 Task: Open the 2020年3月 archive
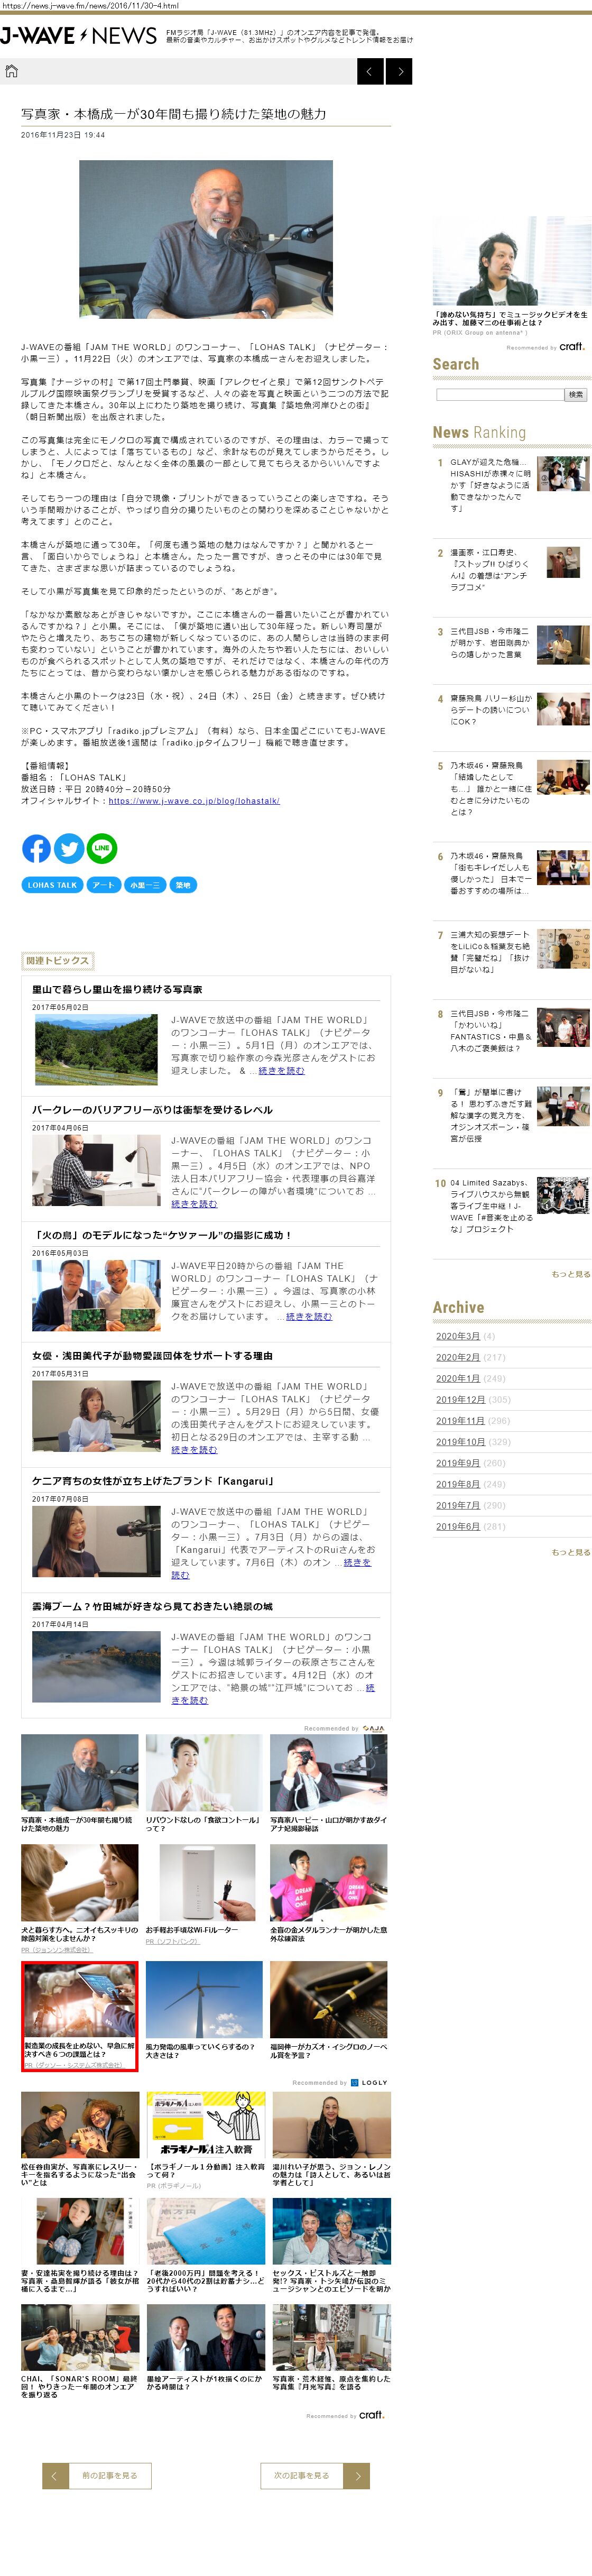(x=457, y=1336)
